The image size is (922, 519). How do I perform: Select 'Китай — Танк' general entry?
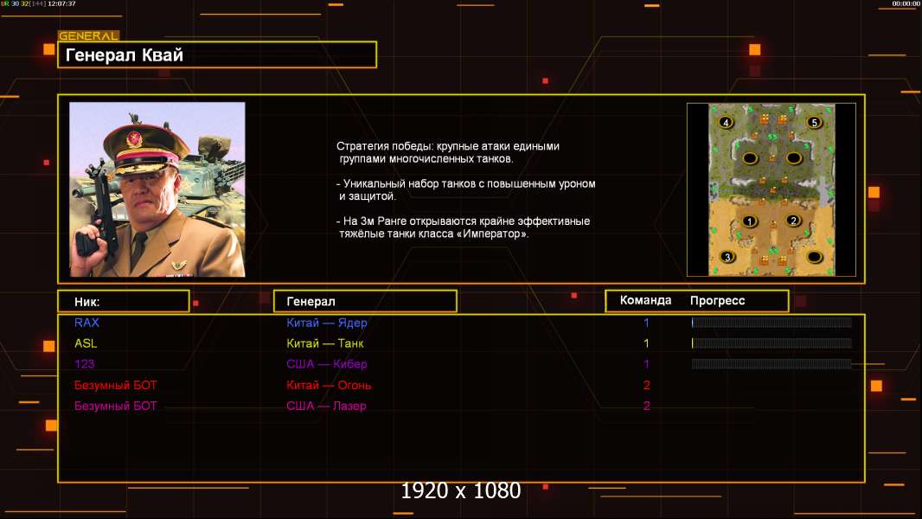[x=324, y=343]
